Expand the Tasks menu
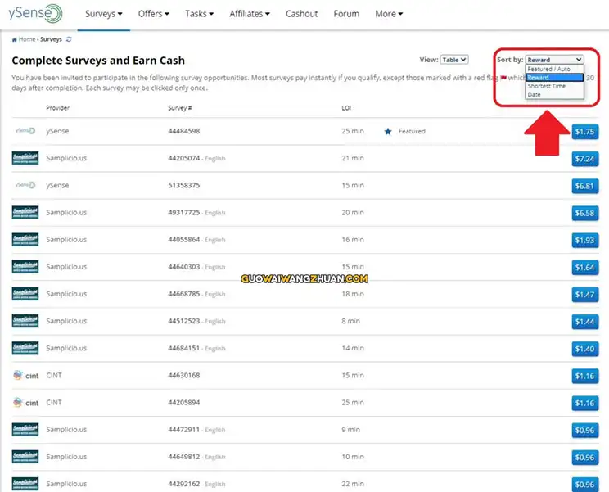 [x=199, y=14]
